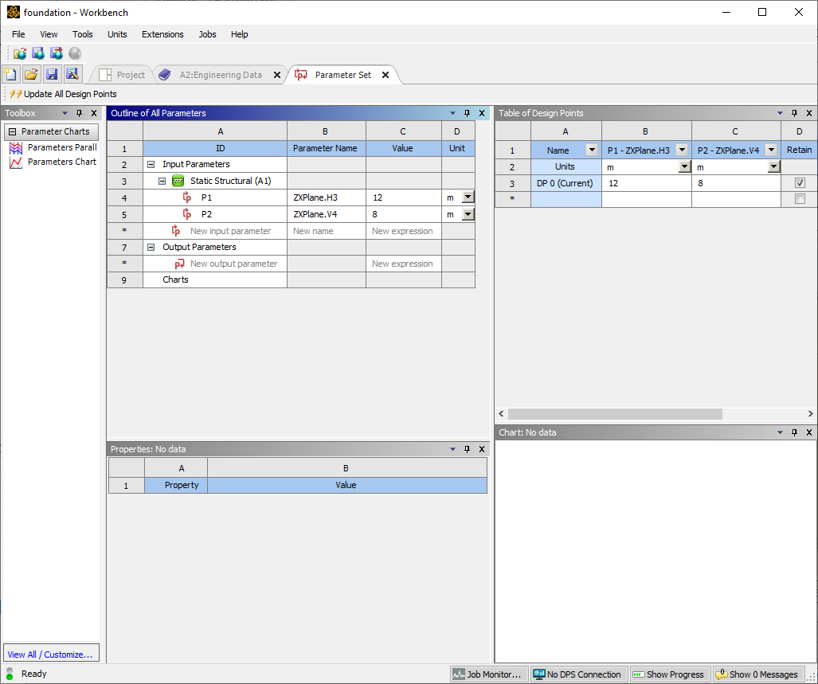Switch to the A2:Engineering Data tab
This screenshot has height=684, width=818.
click(221, 75)
